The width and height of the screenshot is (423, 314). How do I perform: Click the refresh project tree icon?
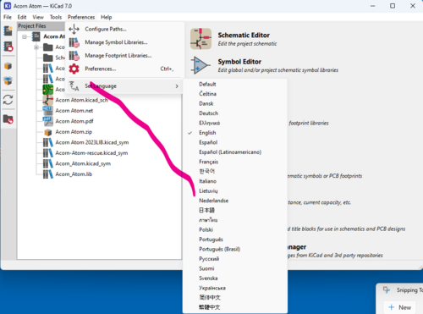[8, 100]
